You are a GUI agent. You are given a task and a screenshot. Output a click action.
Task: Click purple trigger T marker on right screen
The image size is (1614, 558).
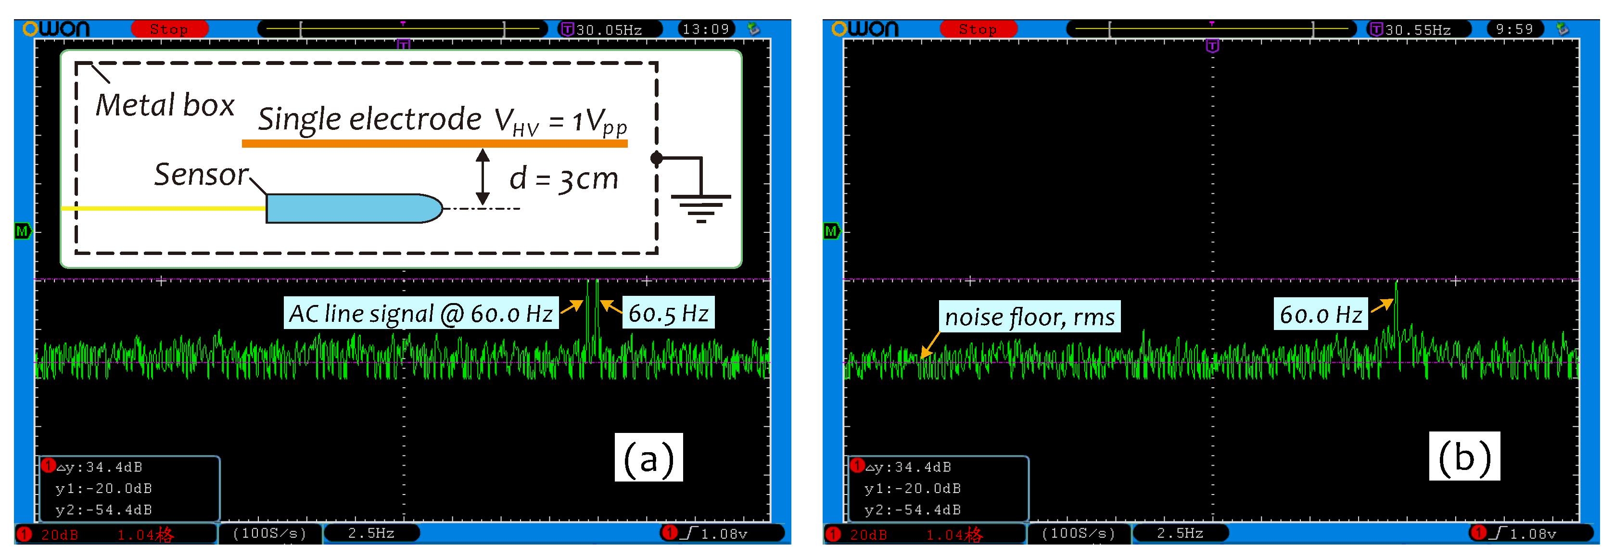click(x=1212, y=46)
